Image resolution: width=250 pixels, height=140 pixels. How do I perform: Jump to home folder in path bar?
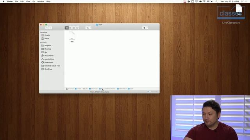coord(85,89)
